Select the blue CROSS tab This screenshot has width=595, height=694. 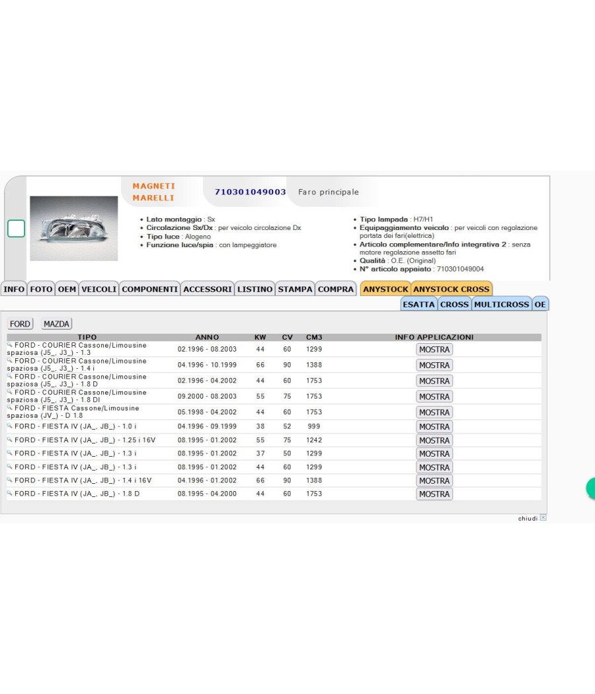(454, 305)
